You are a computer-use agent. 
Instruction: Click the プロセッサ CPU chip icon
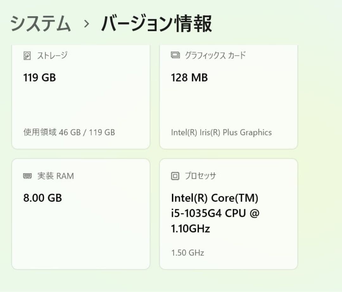174,176
